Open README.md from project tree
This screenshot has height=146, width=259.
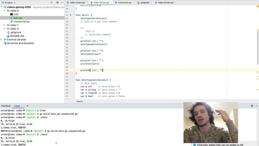pyautogui.click(x=17, y=36)
